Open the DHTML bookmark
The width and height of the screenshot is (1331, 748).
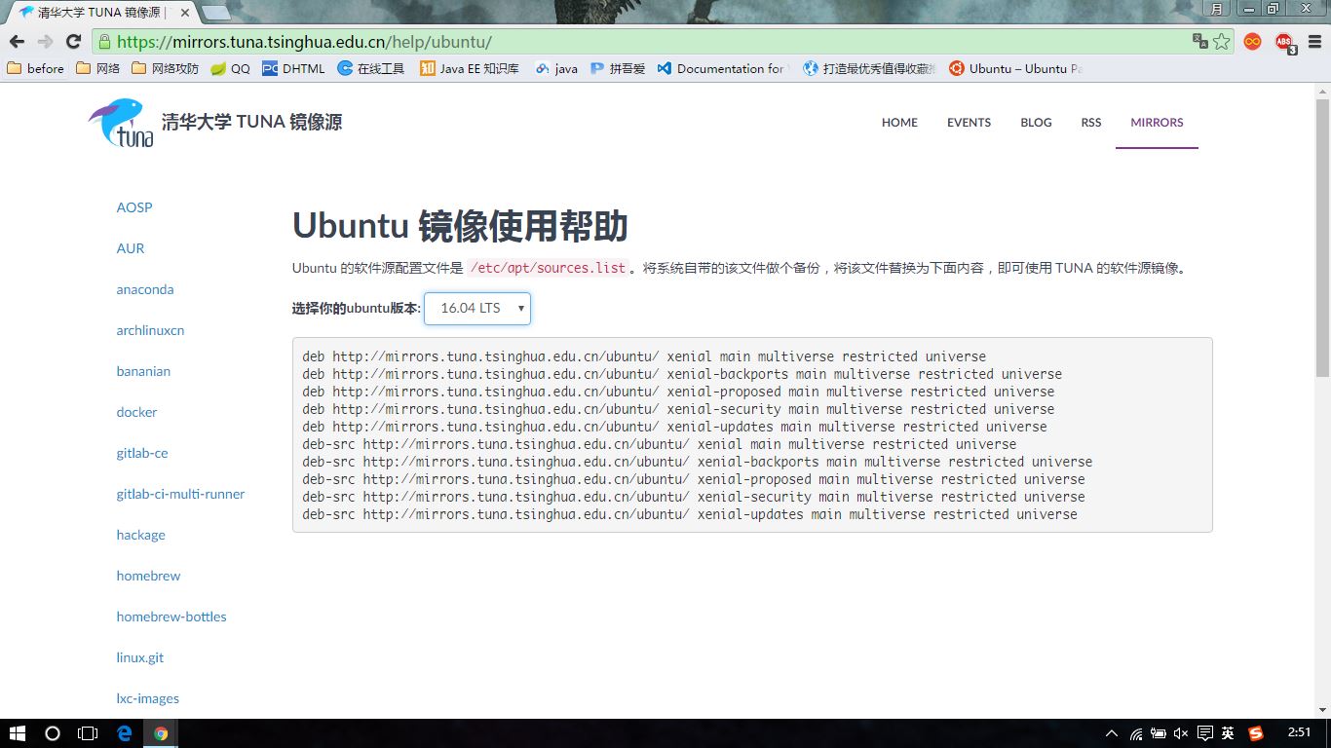(293, 68)
